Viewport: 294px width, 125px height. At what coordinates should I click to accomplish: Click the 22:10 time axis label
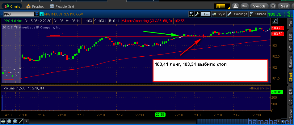[x=101, y=115]
